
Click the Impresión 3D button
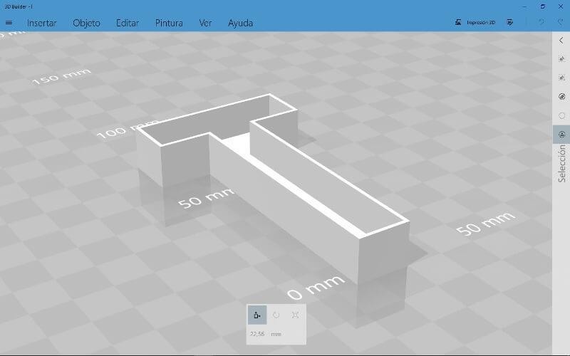[475, 23]
